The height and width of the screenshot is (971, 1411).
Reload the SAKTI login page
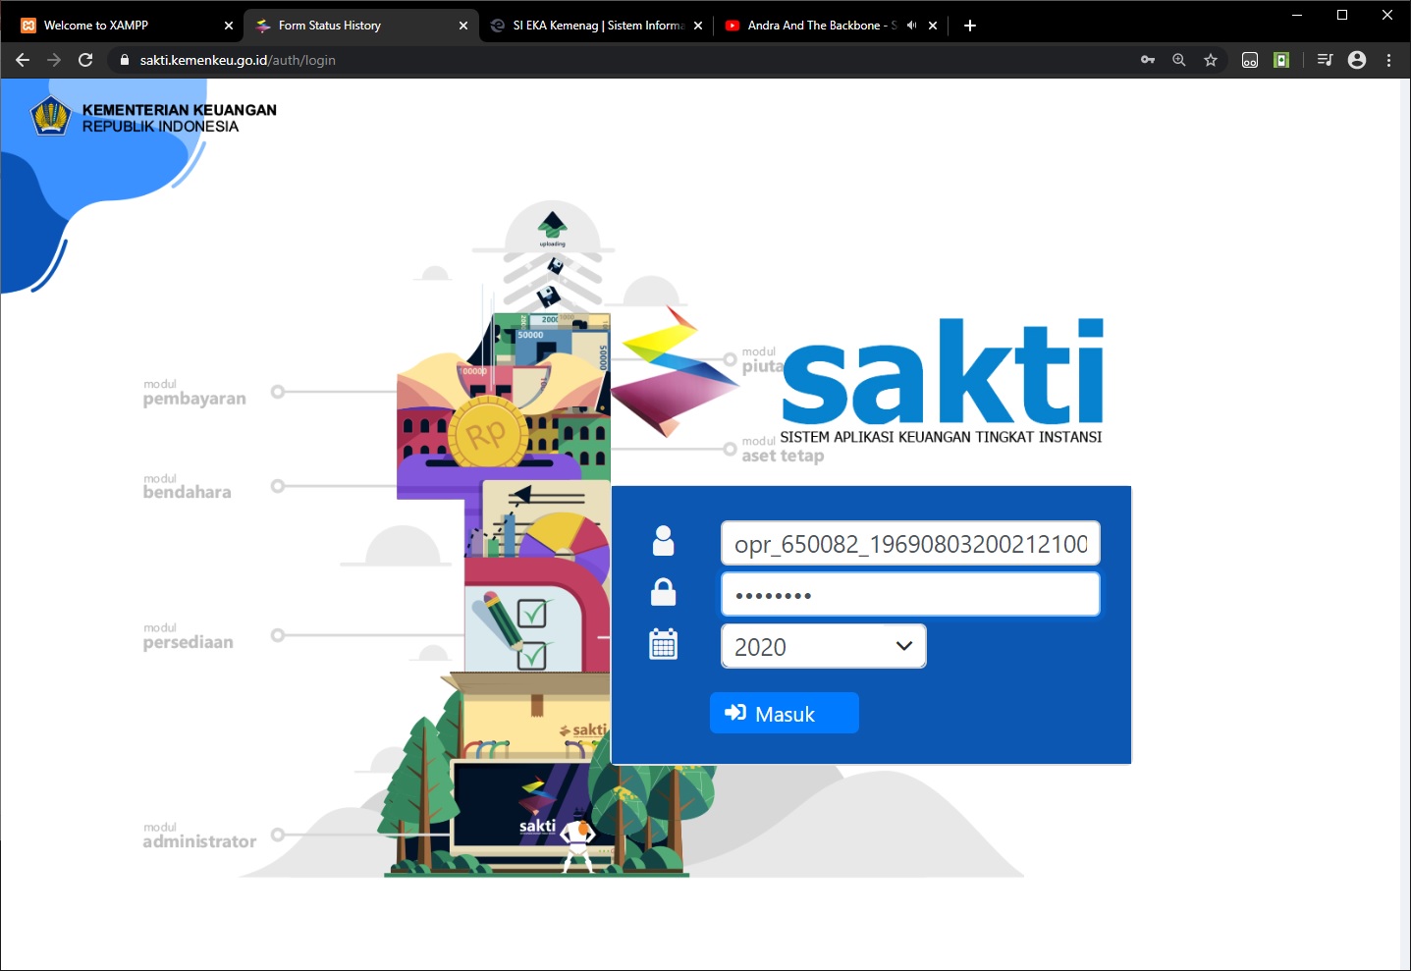85,60
